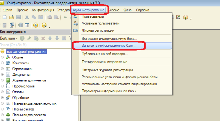Click the Sort list icon
The height and width of the screenshot is (121, 220).
point(64,38)
